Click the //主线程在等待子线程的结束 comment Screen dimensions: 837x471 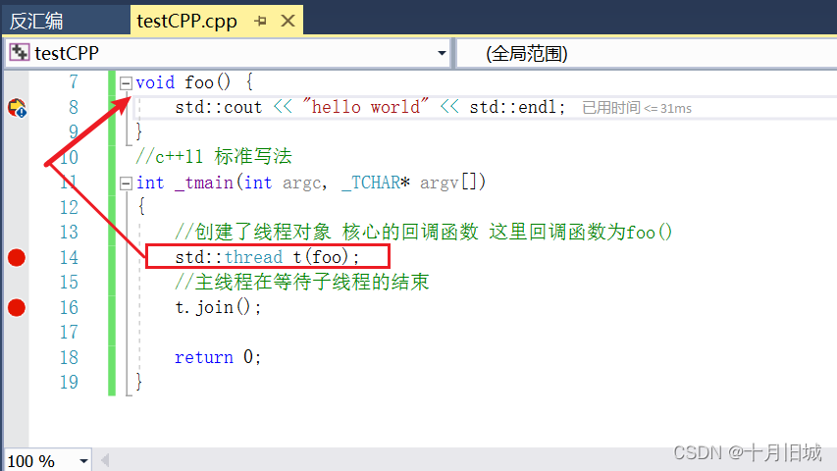click(301, 282)
